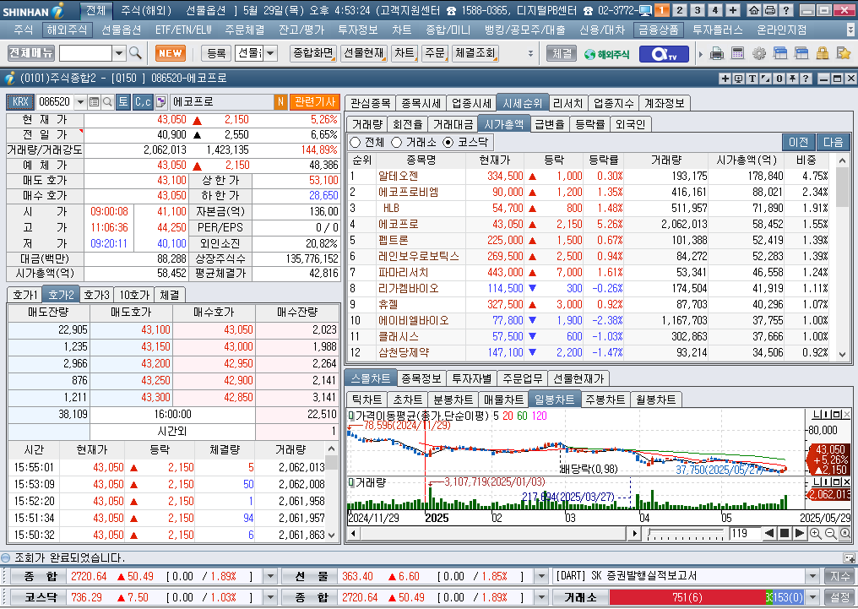Click the 관련기사 button
Image resolution: width=858 pixels, height=609 pixels.
click(x=315, y=101)
